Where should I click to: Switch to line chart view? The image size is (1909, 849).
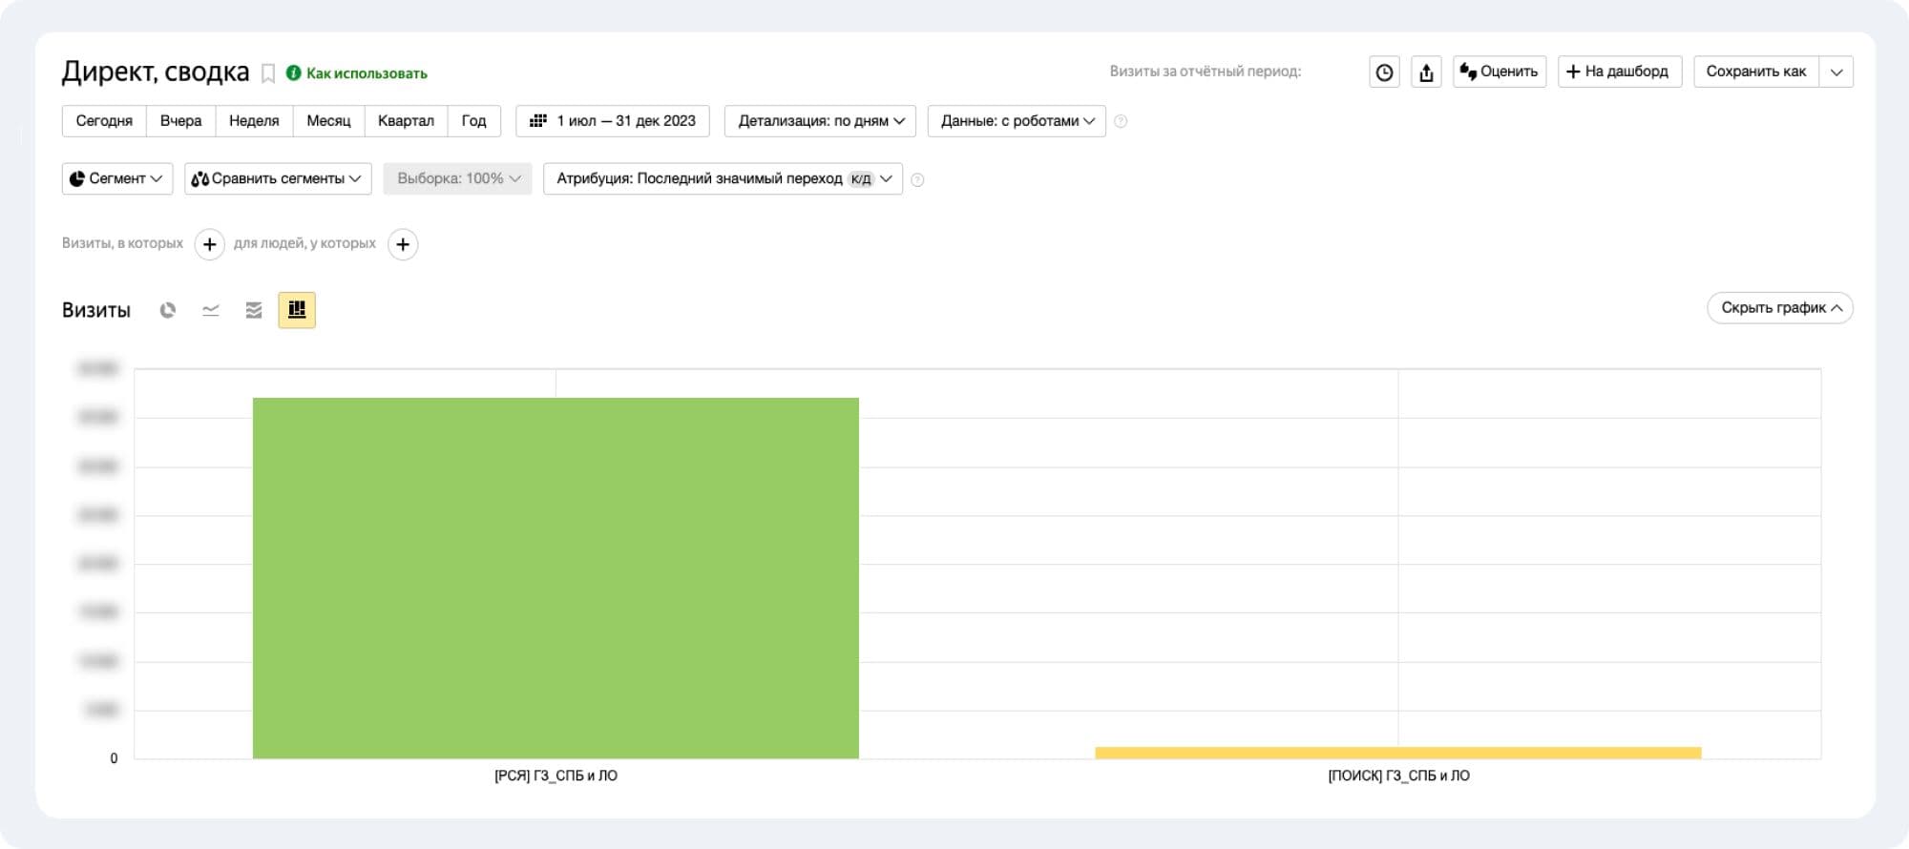click(x=211, y=310)
